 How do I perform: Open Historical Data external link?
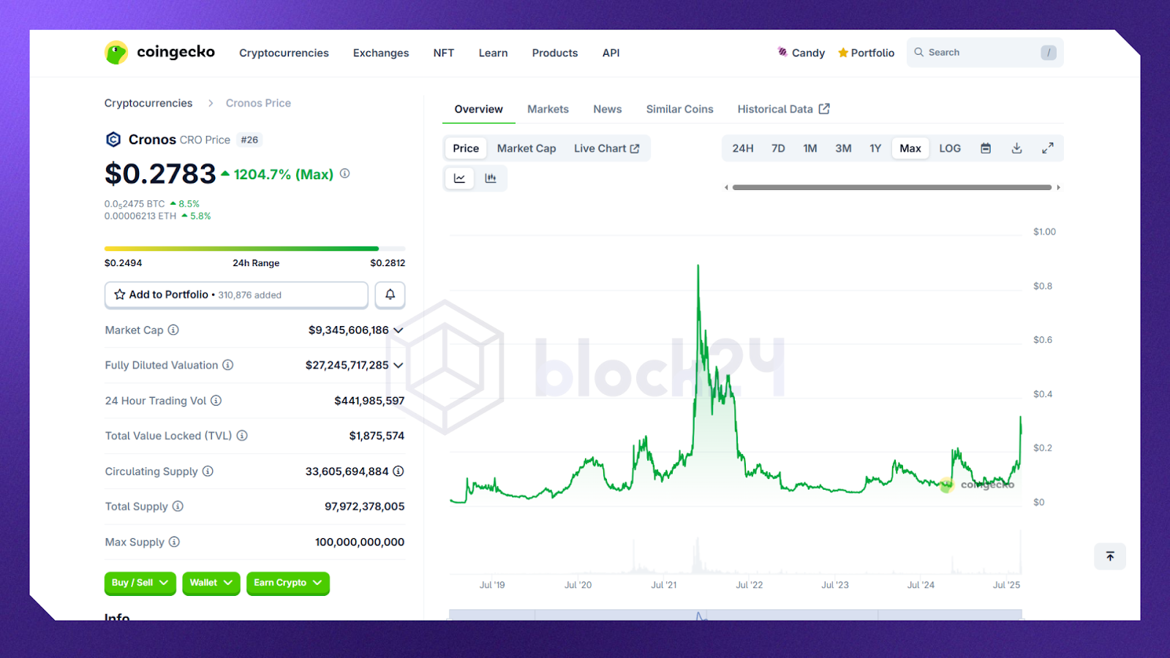click(x=783, y=109)
